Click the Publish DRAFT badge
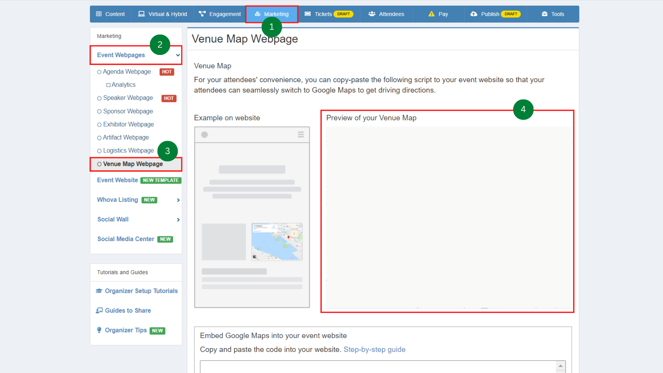The width and height of the screenshot is (663, 373). coord(511,14)
